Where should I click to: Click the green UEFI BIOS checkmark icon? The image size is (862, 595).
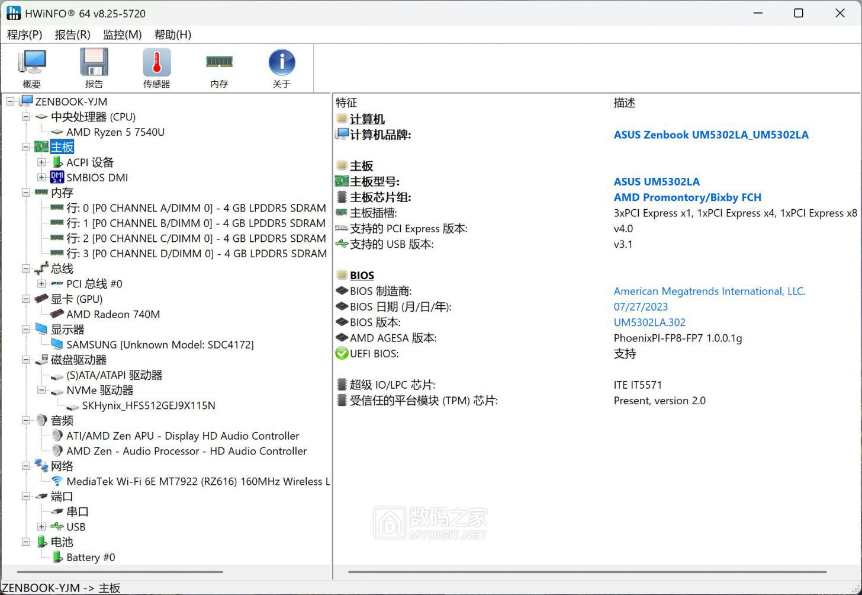tap(342, 353)
